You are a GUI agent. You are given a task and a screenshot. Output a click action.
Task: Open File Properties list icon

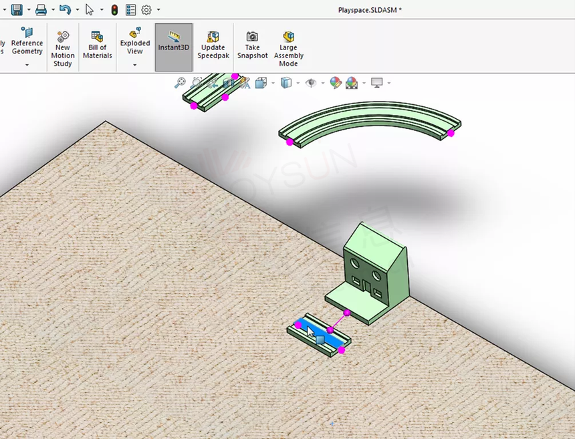(131, 10)
